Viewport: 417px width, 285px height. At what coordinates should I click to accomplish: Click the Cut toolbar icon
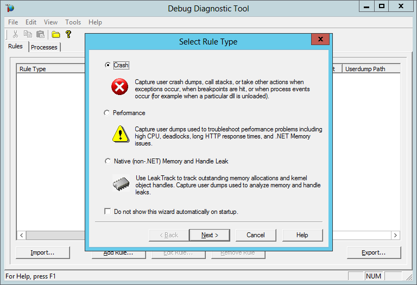15,34
